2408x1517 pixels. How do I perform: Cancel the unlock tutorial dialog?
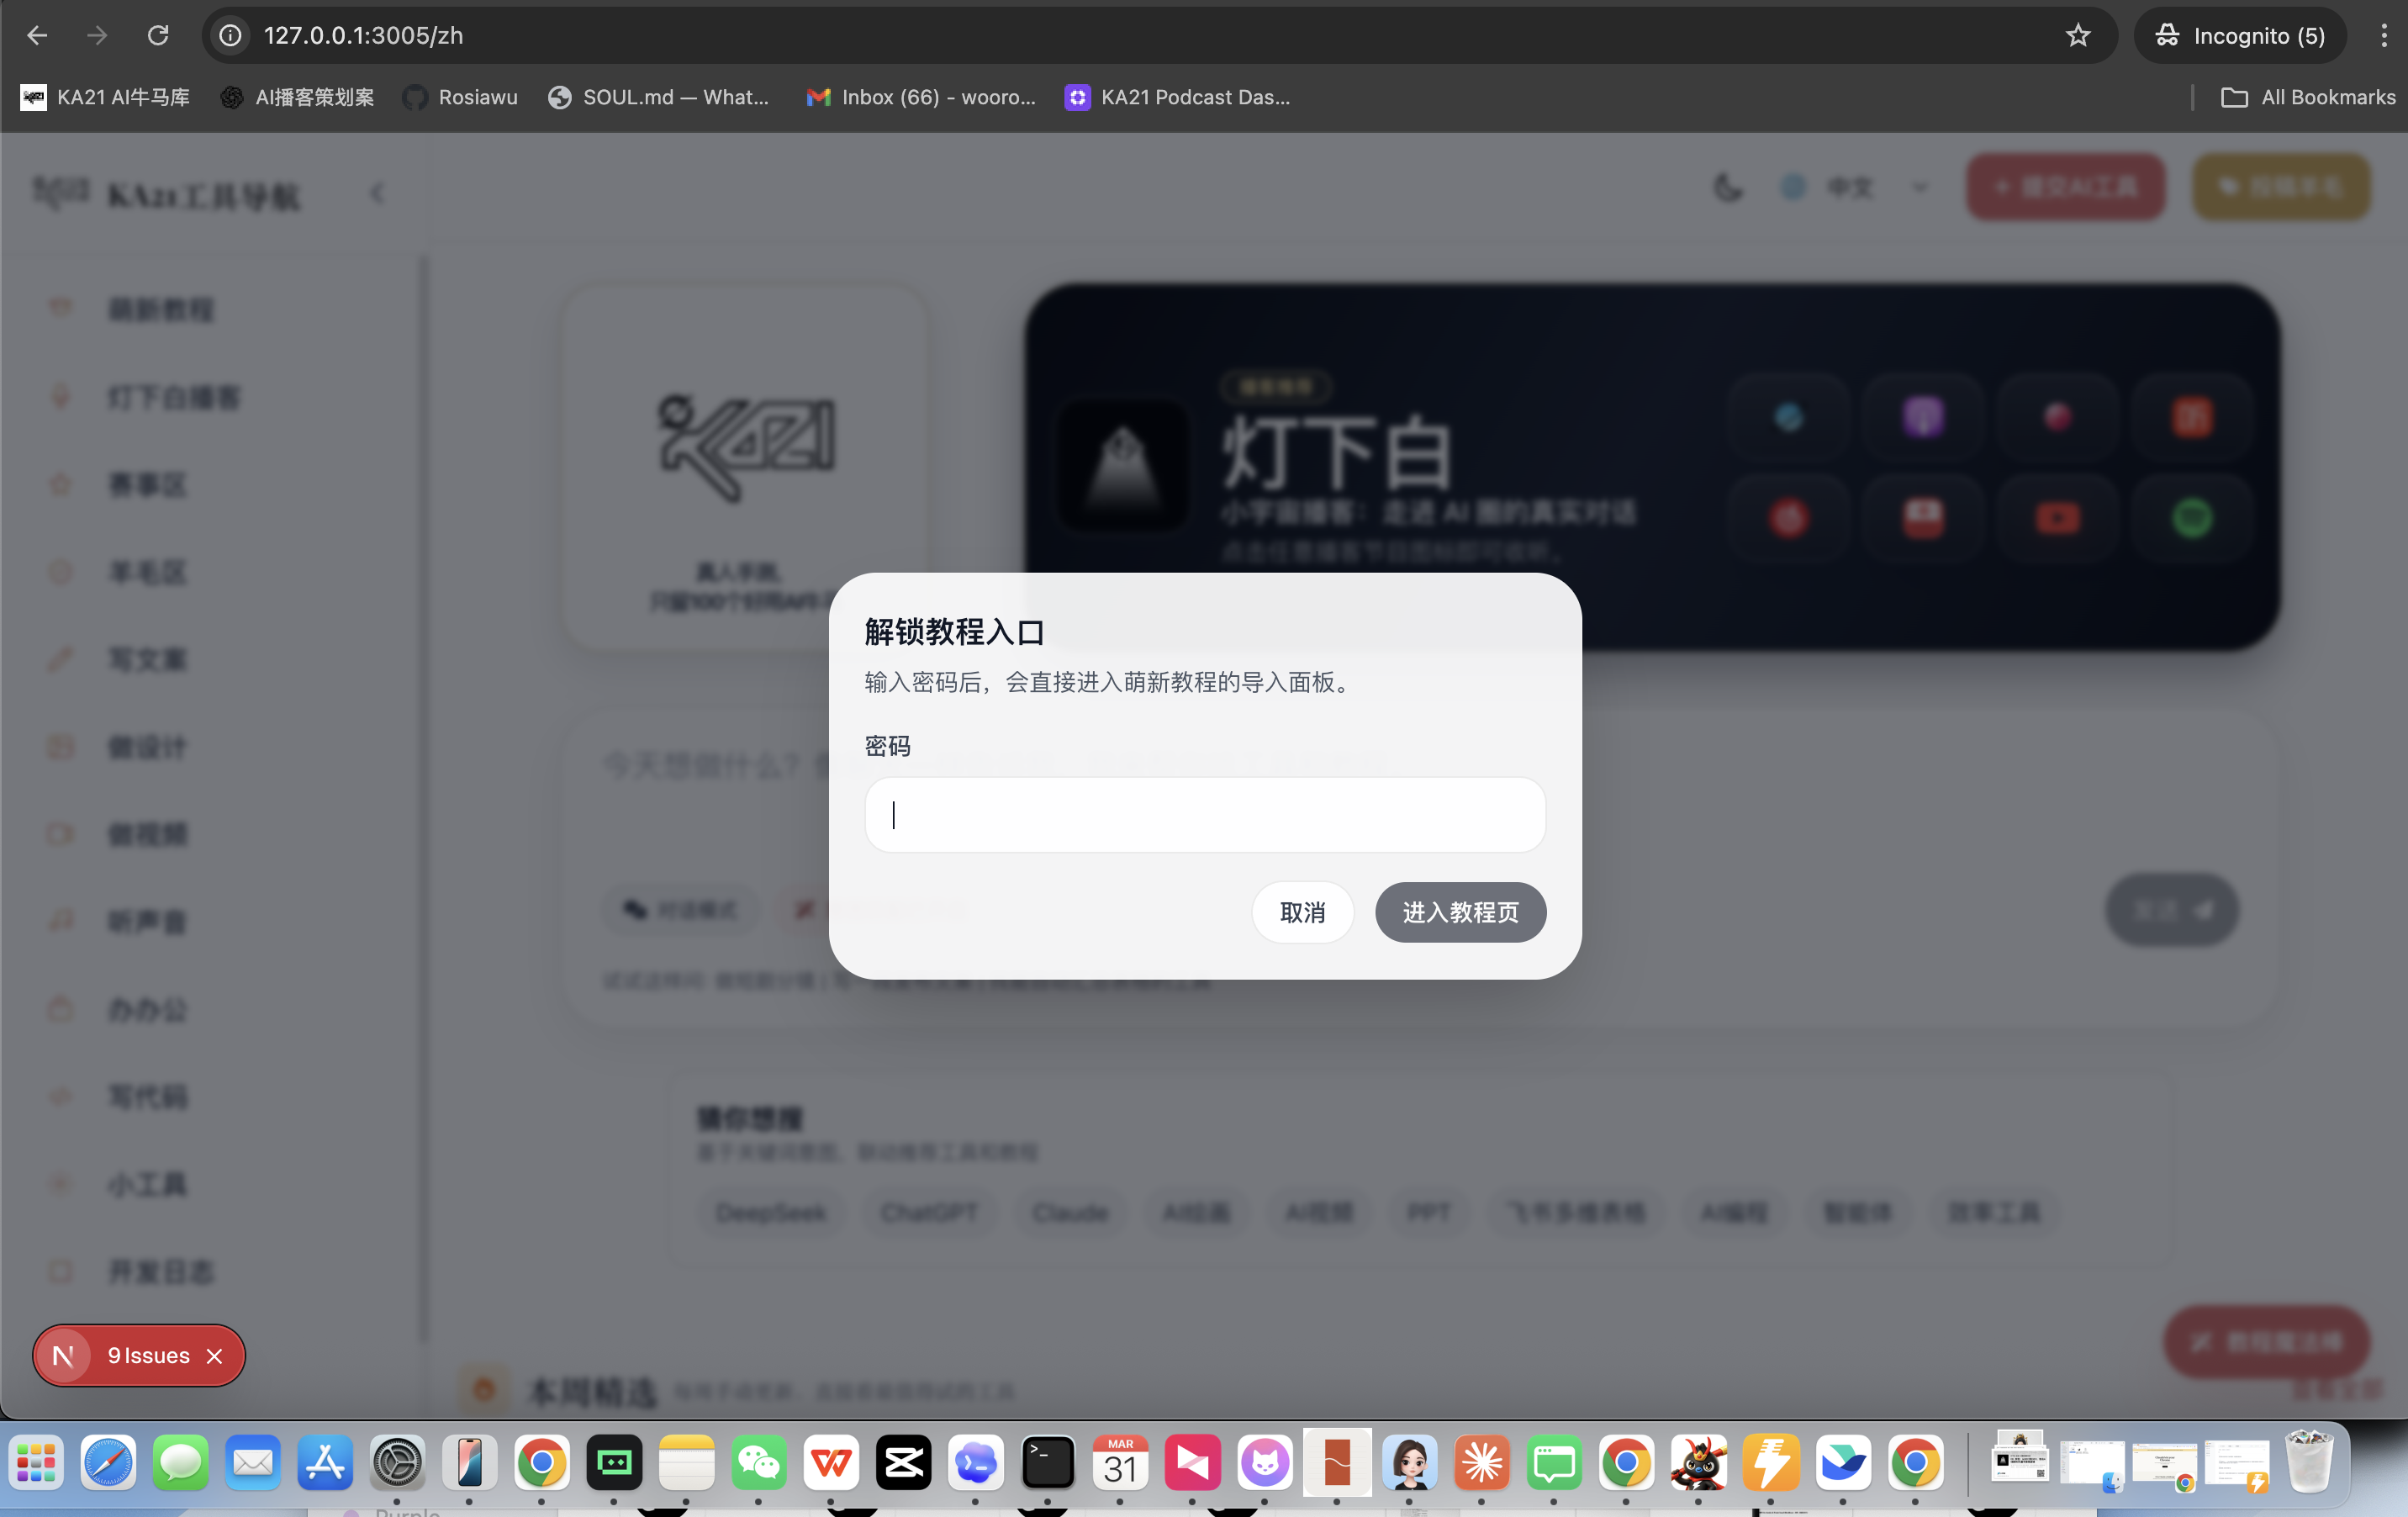pyautogui.click(x=1302, y=912)
